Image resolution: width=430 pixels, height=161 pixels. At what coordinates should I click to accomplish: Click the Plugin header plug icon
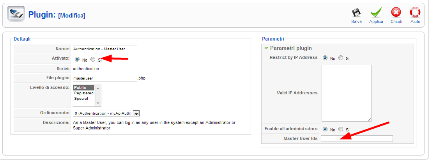pyautogui.click(x=16, y=14)
